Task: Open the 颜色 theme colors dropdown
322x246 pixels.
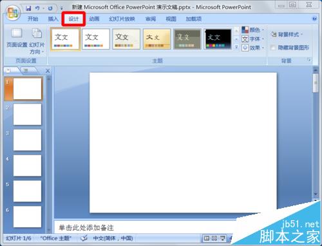Action: 252,30
